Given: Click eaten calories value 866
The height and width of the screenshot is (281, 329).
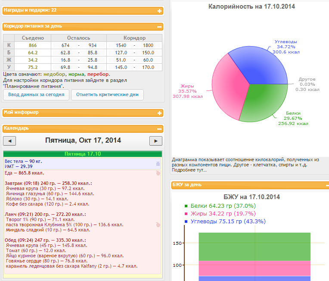Looking at the screenshot, I should click(33, 45).
